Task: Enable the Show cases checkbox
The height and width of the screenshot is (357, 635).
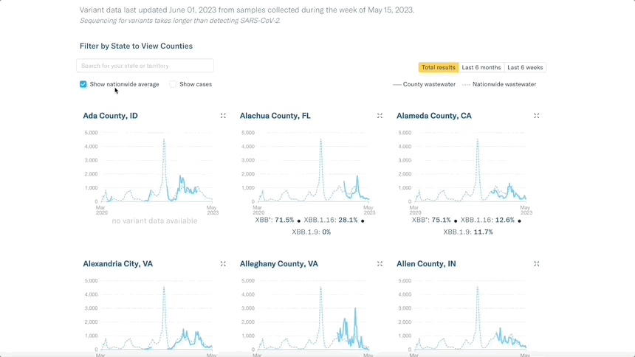Action: [173, 84]
